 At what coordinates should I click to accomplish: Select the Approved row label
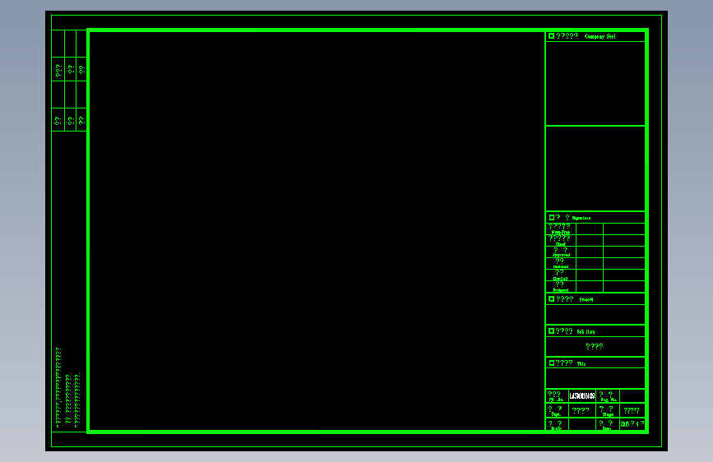click(561, 253)
